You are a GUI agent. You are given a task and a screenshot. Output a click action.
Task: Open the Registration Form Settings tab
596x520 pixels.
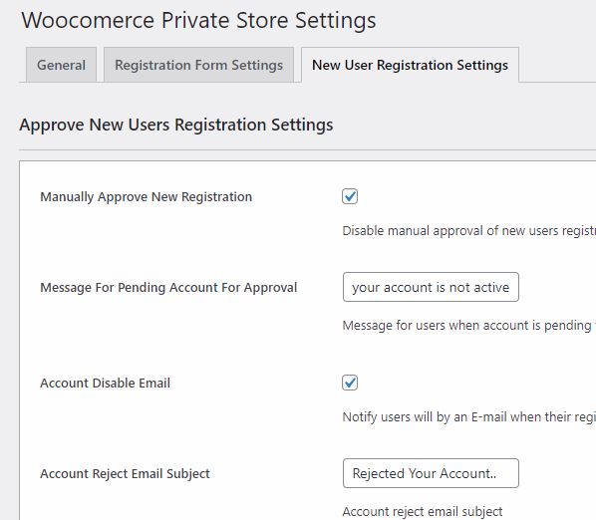pyautogui.click(x=198, y=65)
